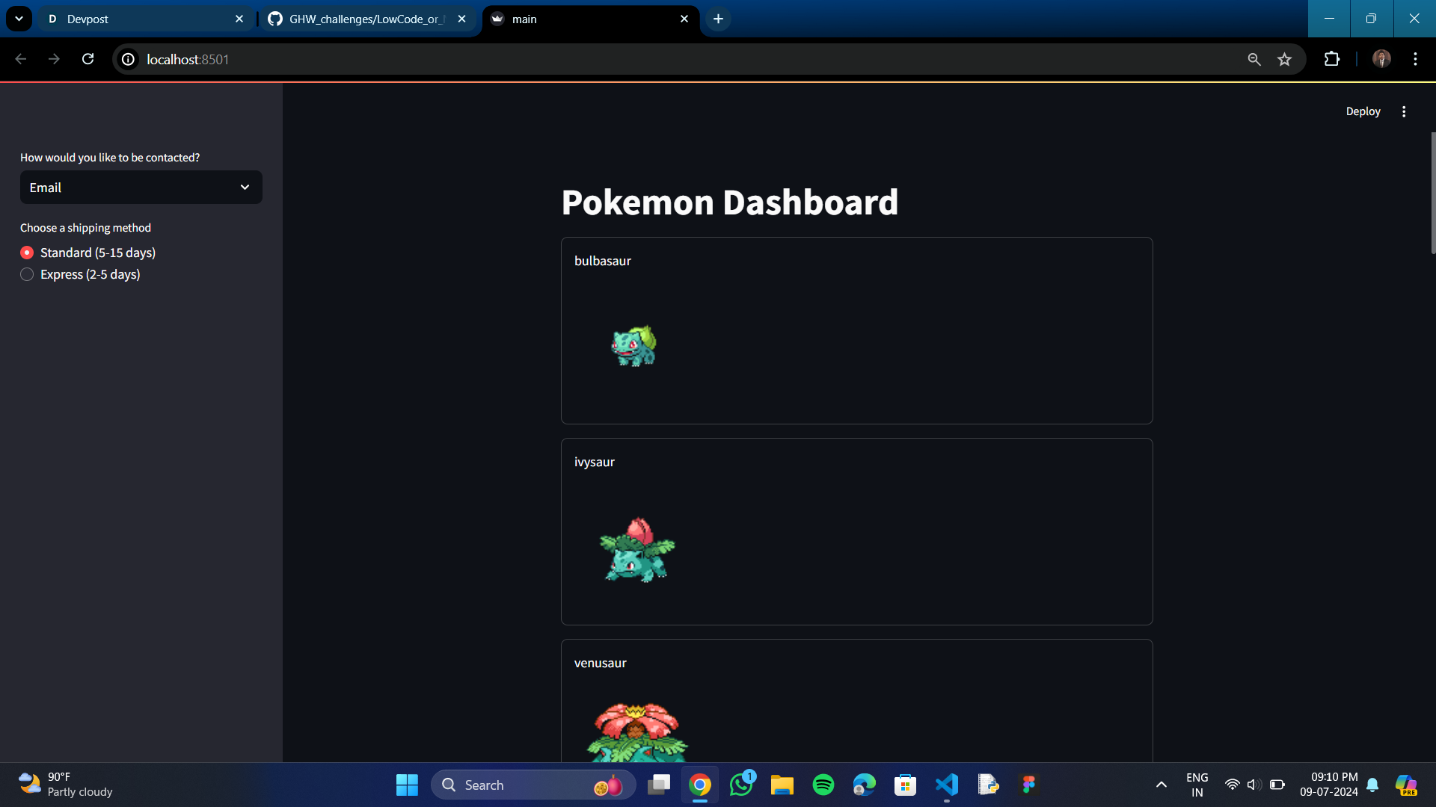
Task: Open Chrome's profile avatar
Action: pos(1381,59)
